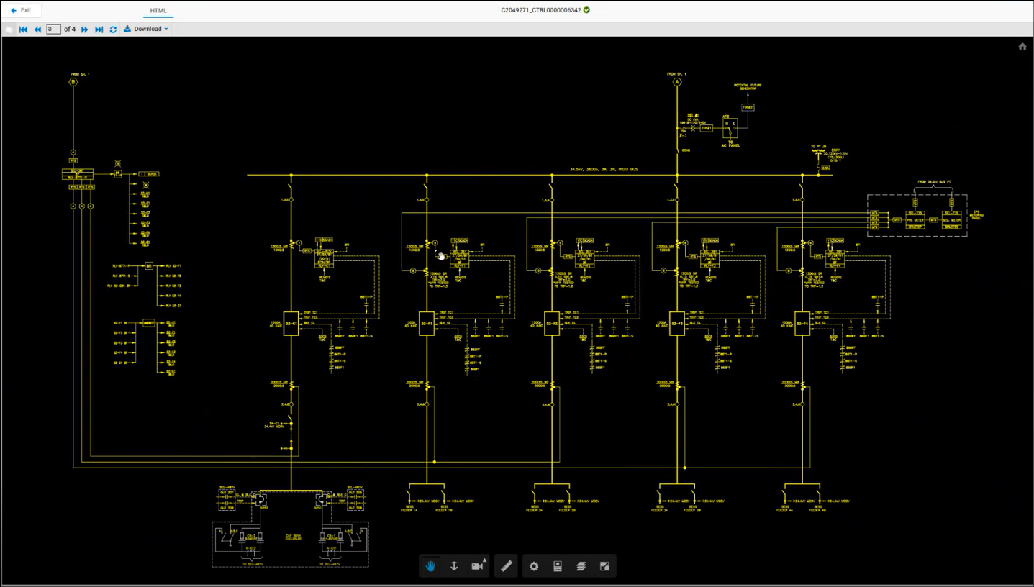This screenshot has height=587, width=1034.
Task: Open viewer Settings gear
Action: [534, 566]
